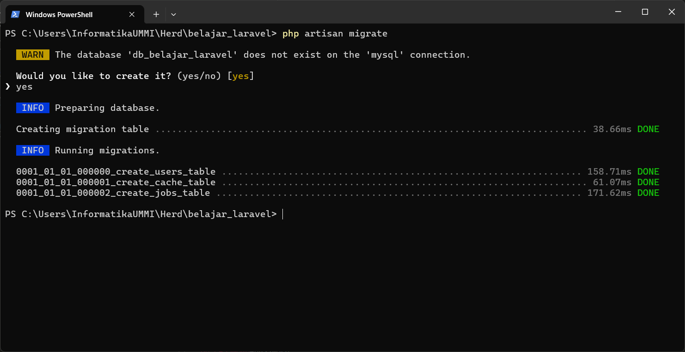The image size is (685, 352).
Task: Click DONE on the create_users_table row
Action: click(x=648, y=171)
